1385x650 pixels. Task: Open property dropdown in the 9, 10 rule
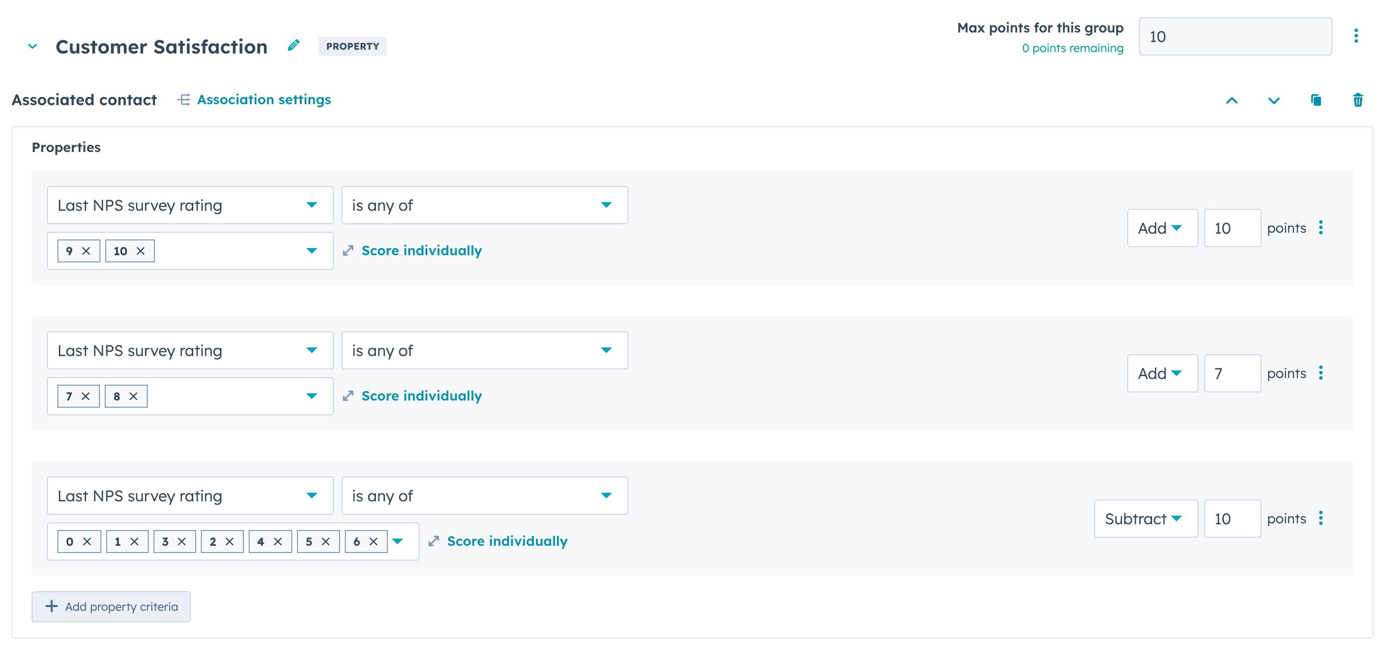(x=190, y=205)
